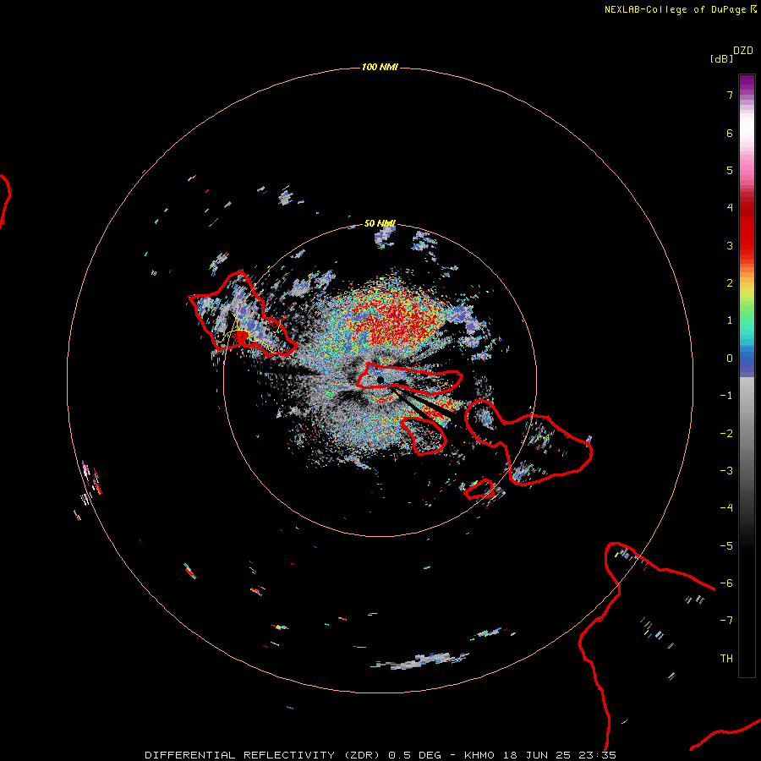This screenshot has width=761, height=761.
Task: Click the legend value -6
Action: [x=726, y=583]
